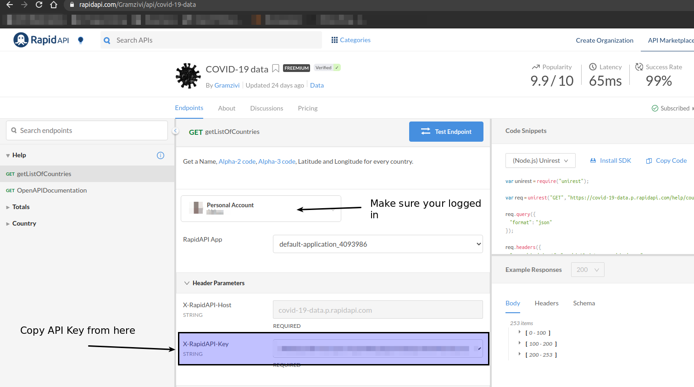This screenshot has width=694, height=387.
Task: Focus the Search APIs field
Action: [211, 40]
